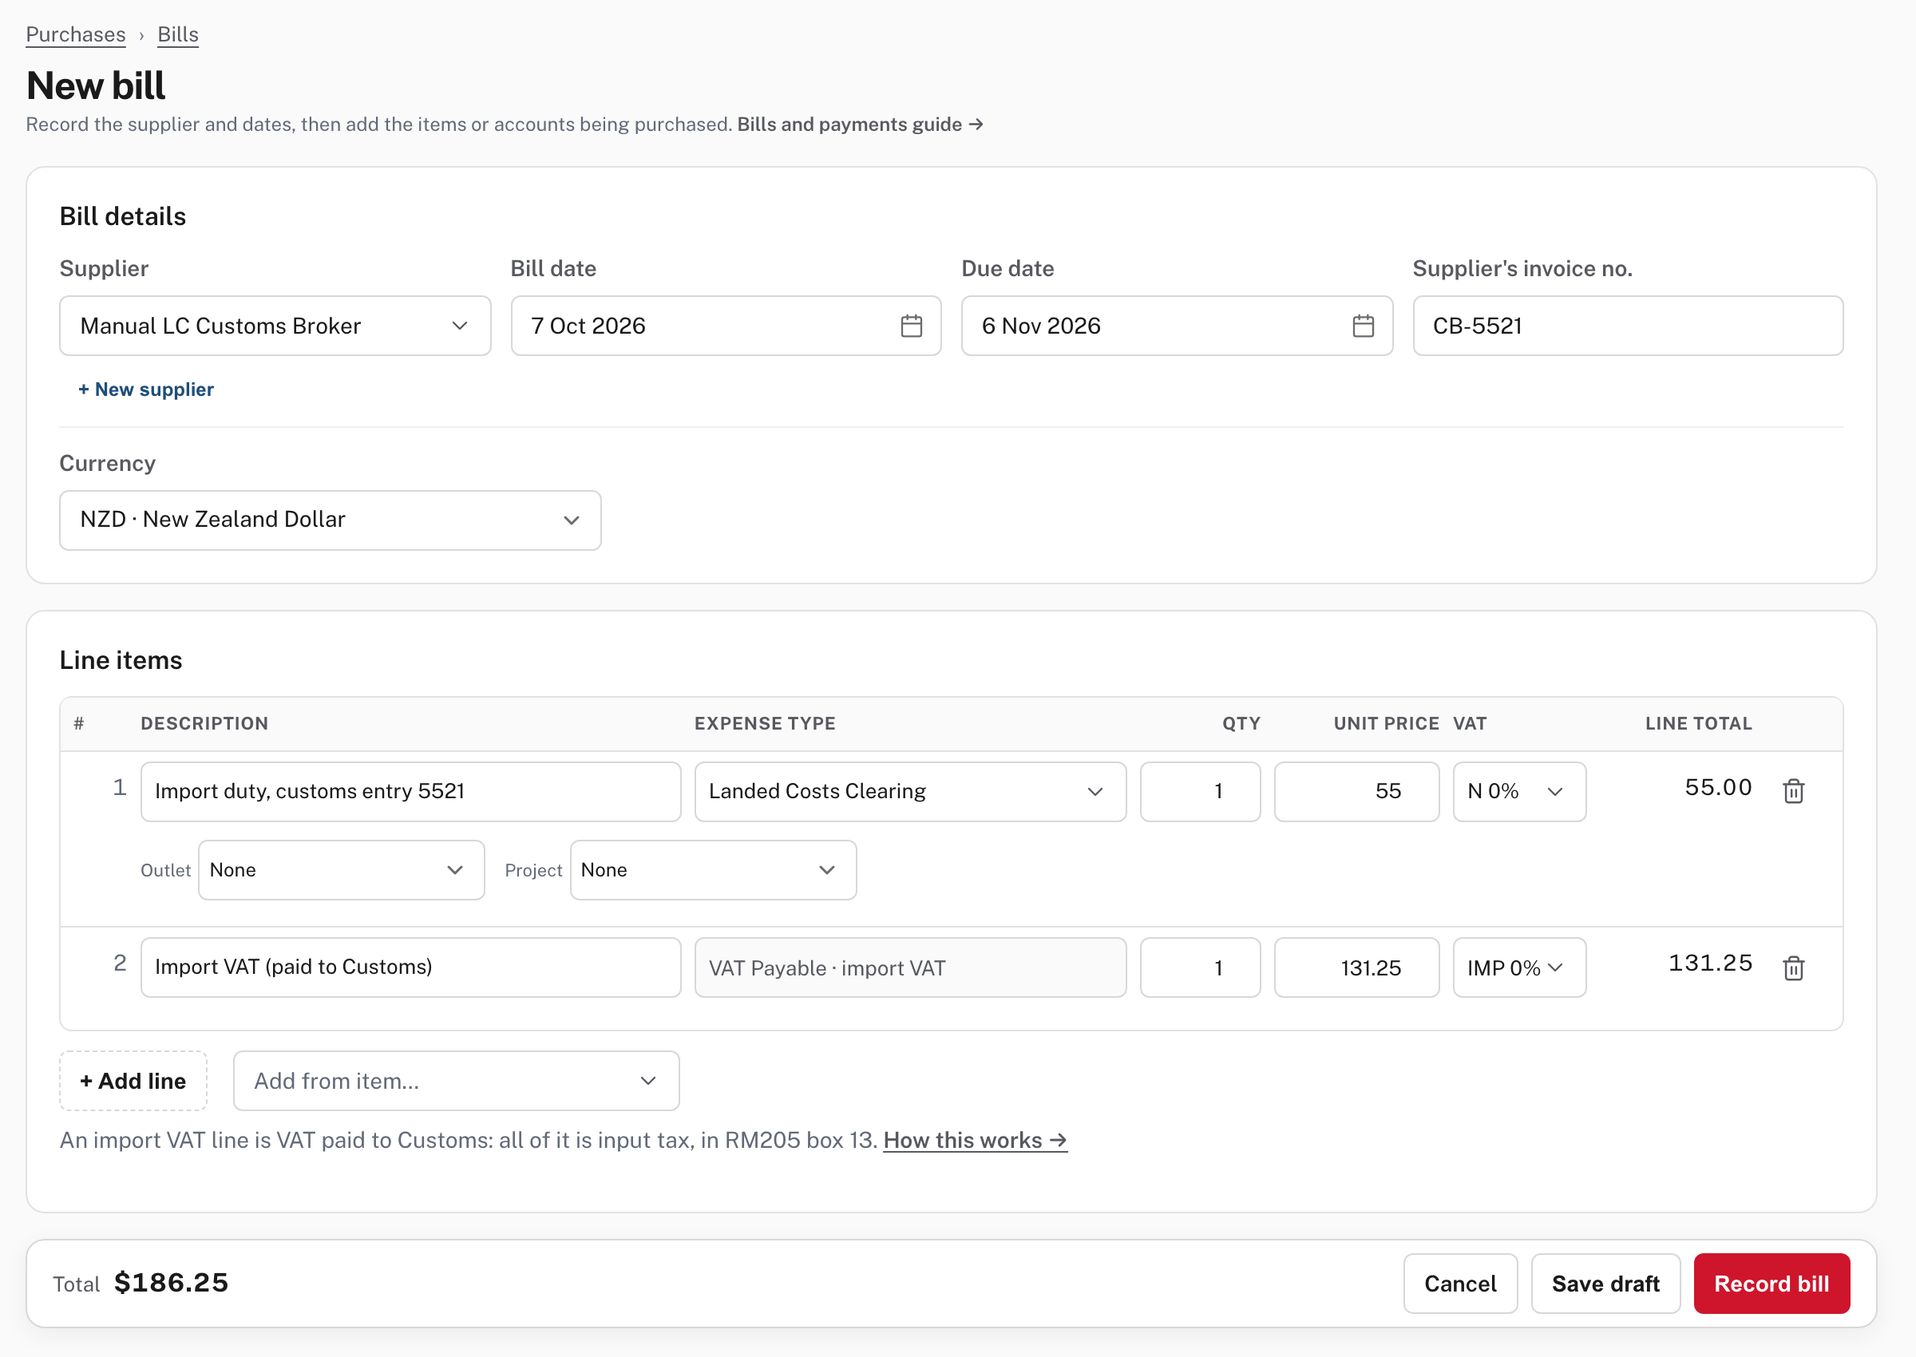1916x1357 pixels.
Task: Open the Currency NZD dropdown
Action: 330,520
